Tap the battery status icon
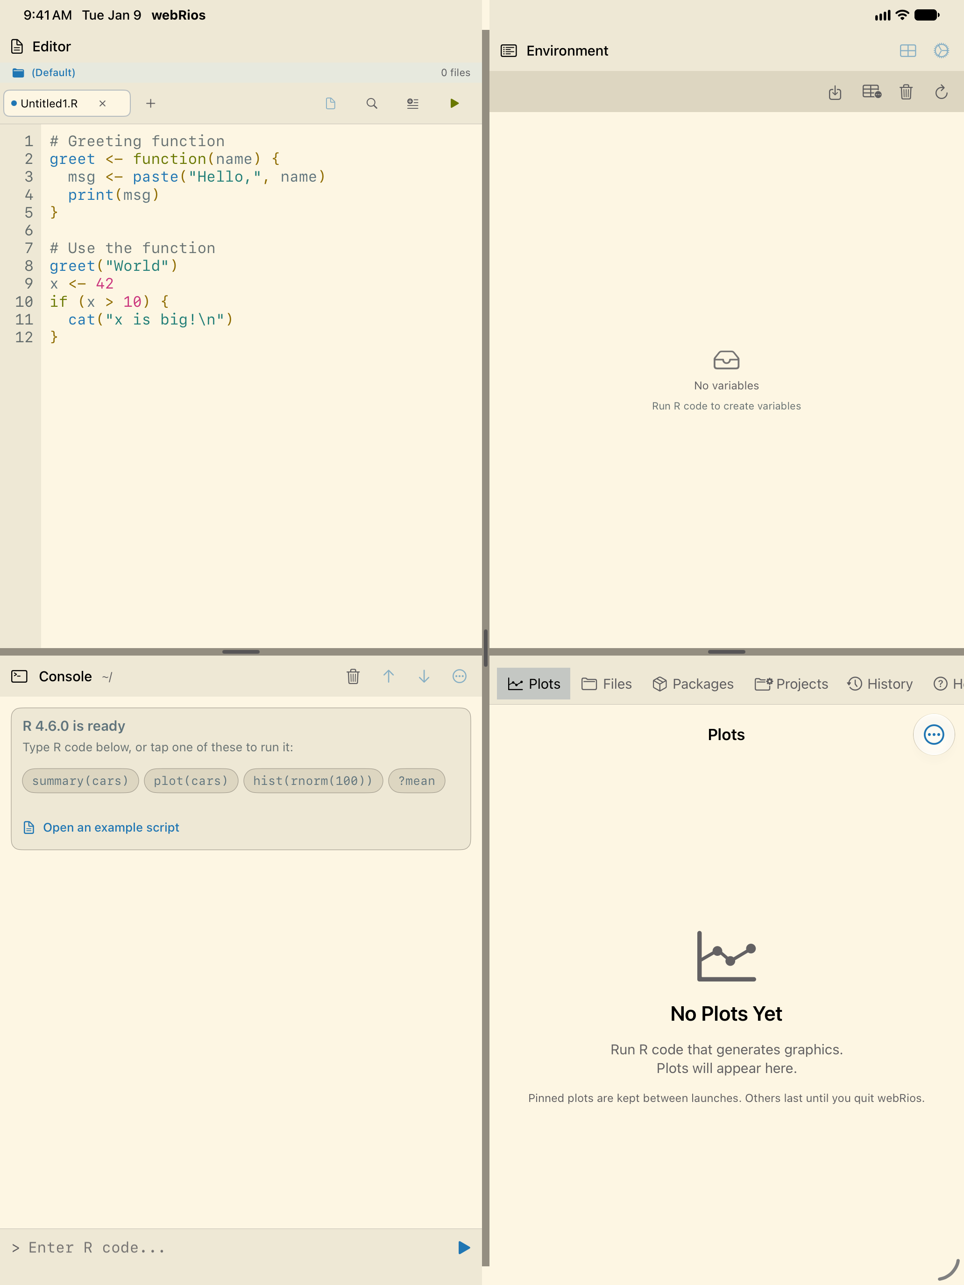 (x=927, y=15)
